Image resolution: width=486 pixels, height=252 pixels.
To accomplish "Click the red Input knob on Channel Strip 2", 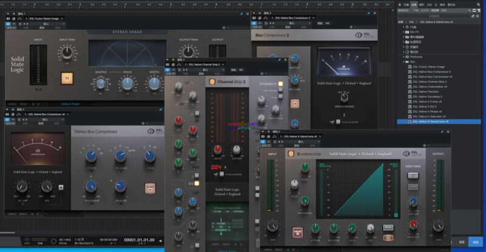I will (217, 150).
